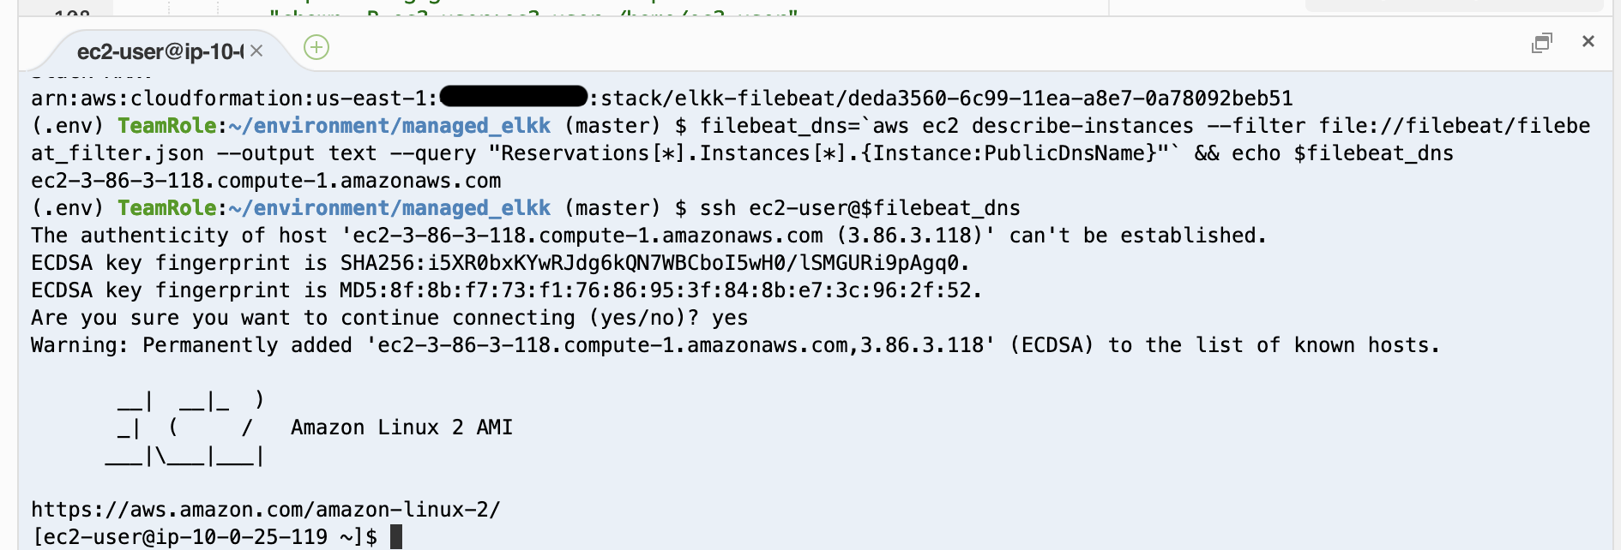Screen dimensions: 1621x550
Task: Open a new terminal tab with plus icon
Action: tap(316, 47)
